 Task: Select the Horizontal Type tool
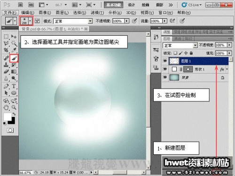14,86
